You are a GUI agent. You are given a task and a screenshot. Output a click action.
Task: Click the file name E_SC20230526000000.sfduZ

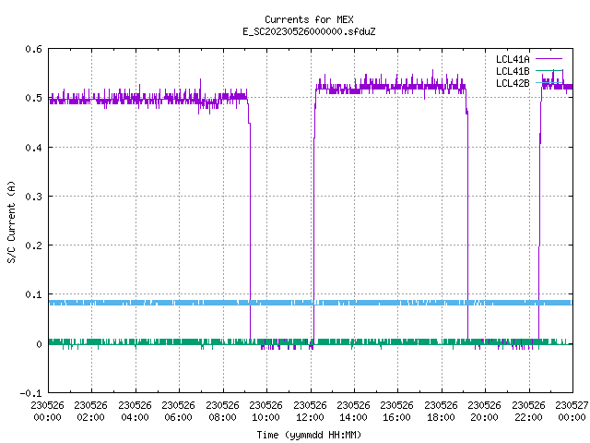(x=309, y=31)
